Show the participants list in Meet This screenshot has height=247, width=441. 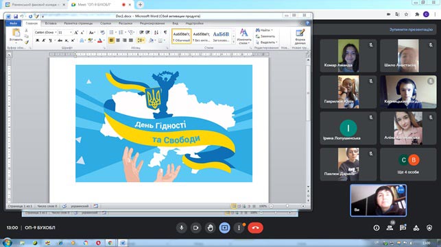(x=390, y=228)
